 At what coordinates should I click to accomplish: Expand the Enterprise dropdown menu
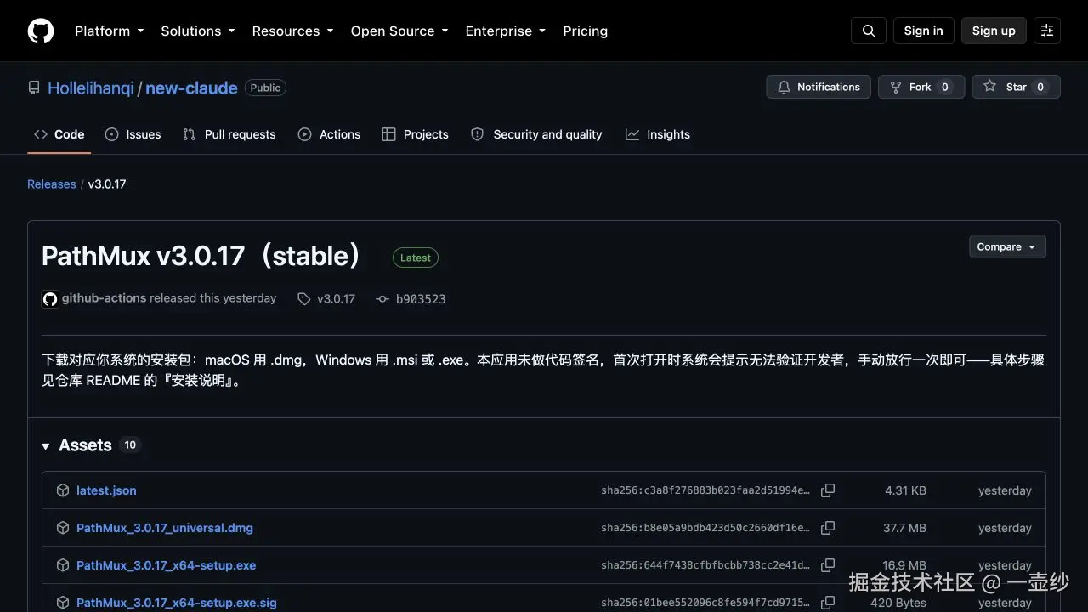(x=505, y=31)
